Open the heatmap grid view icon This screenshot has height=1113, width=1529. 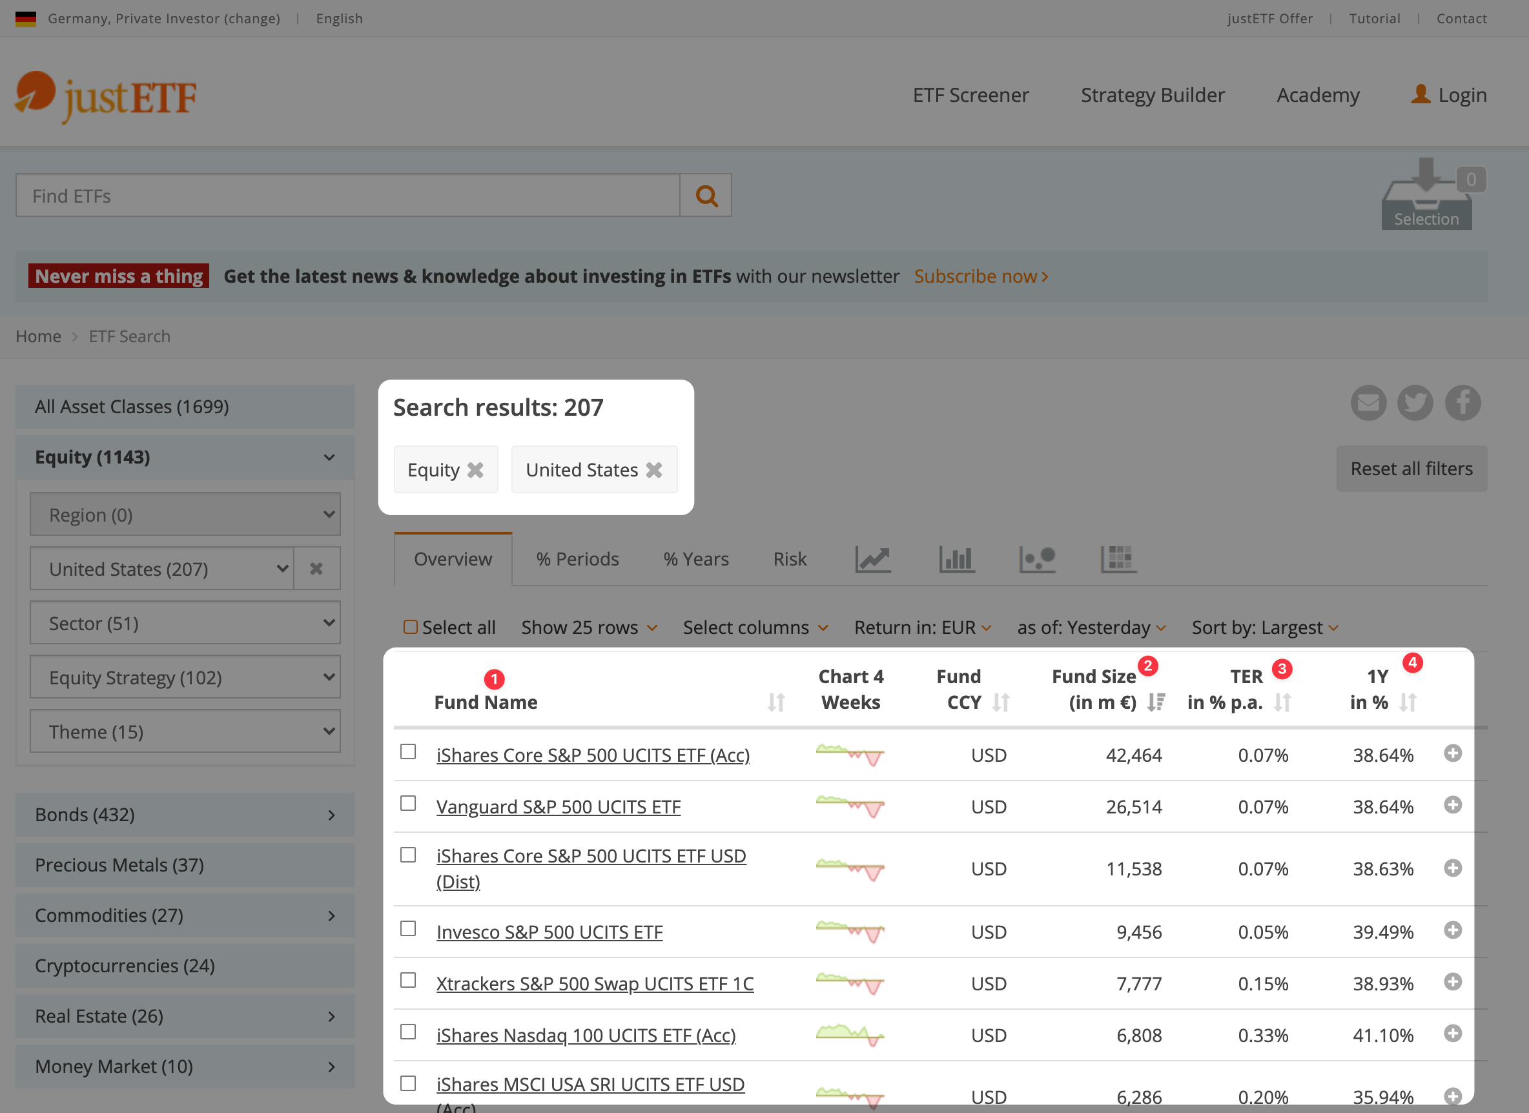(1118, 560)
